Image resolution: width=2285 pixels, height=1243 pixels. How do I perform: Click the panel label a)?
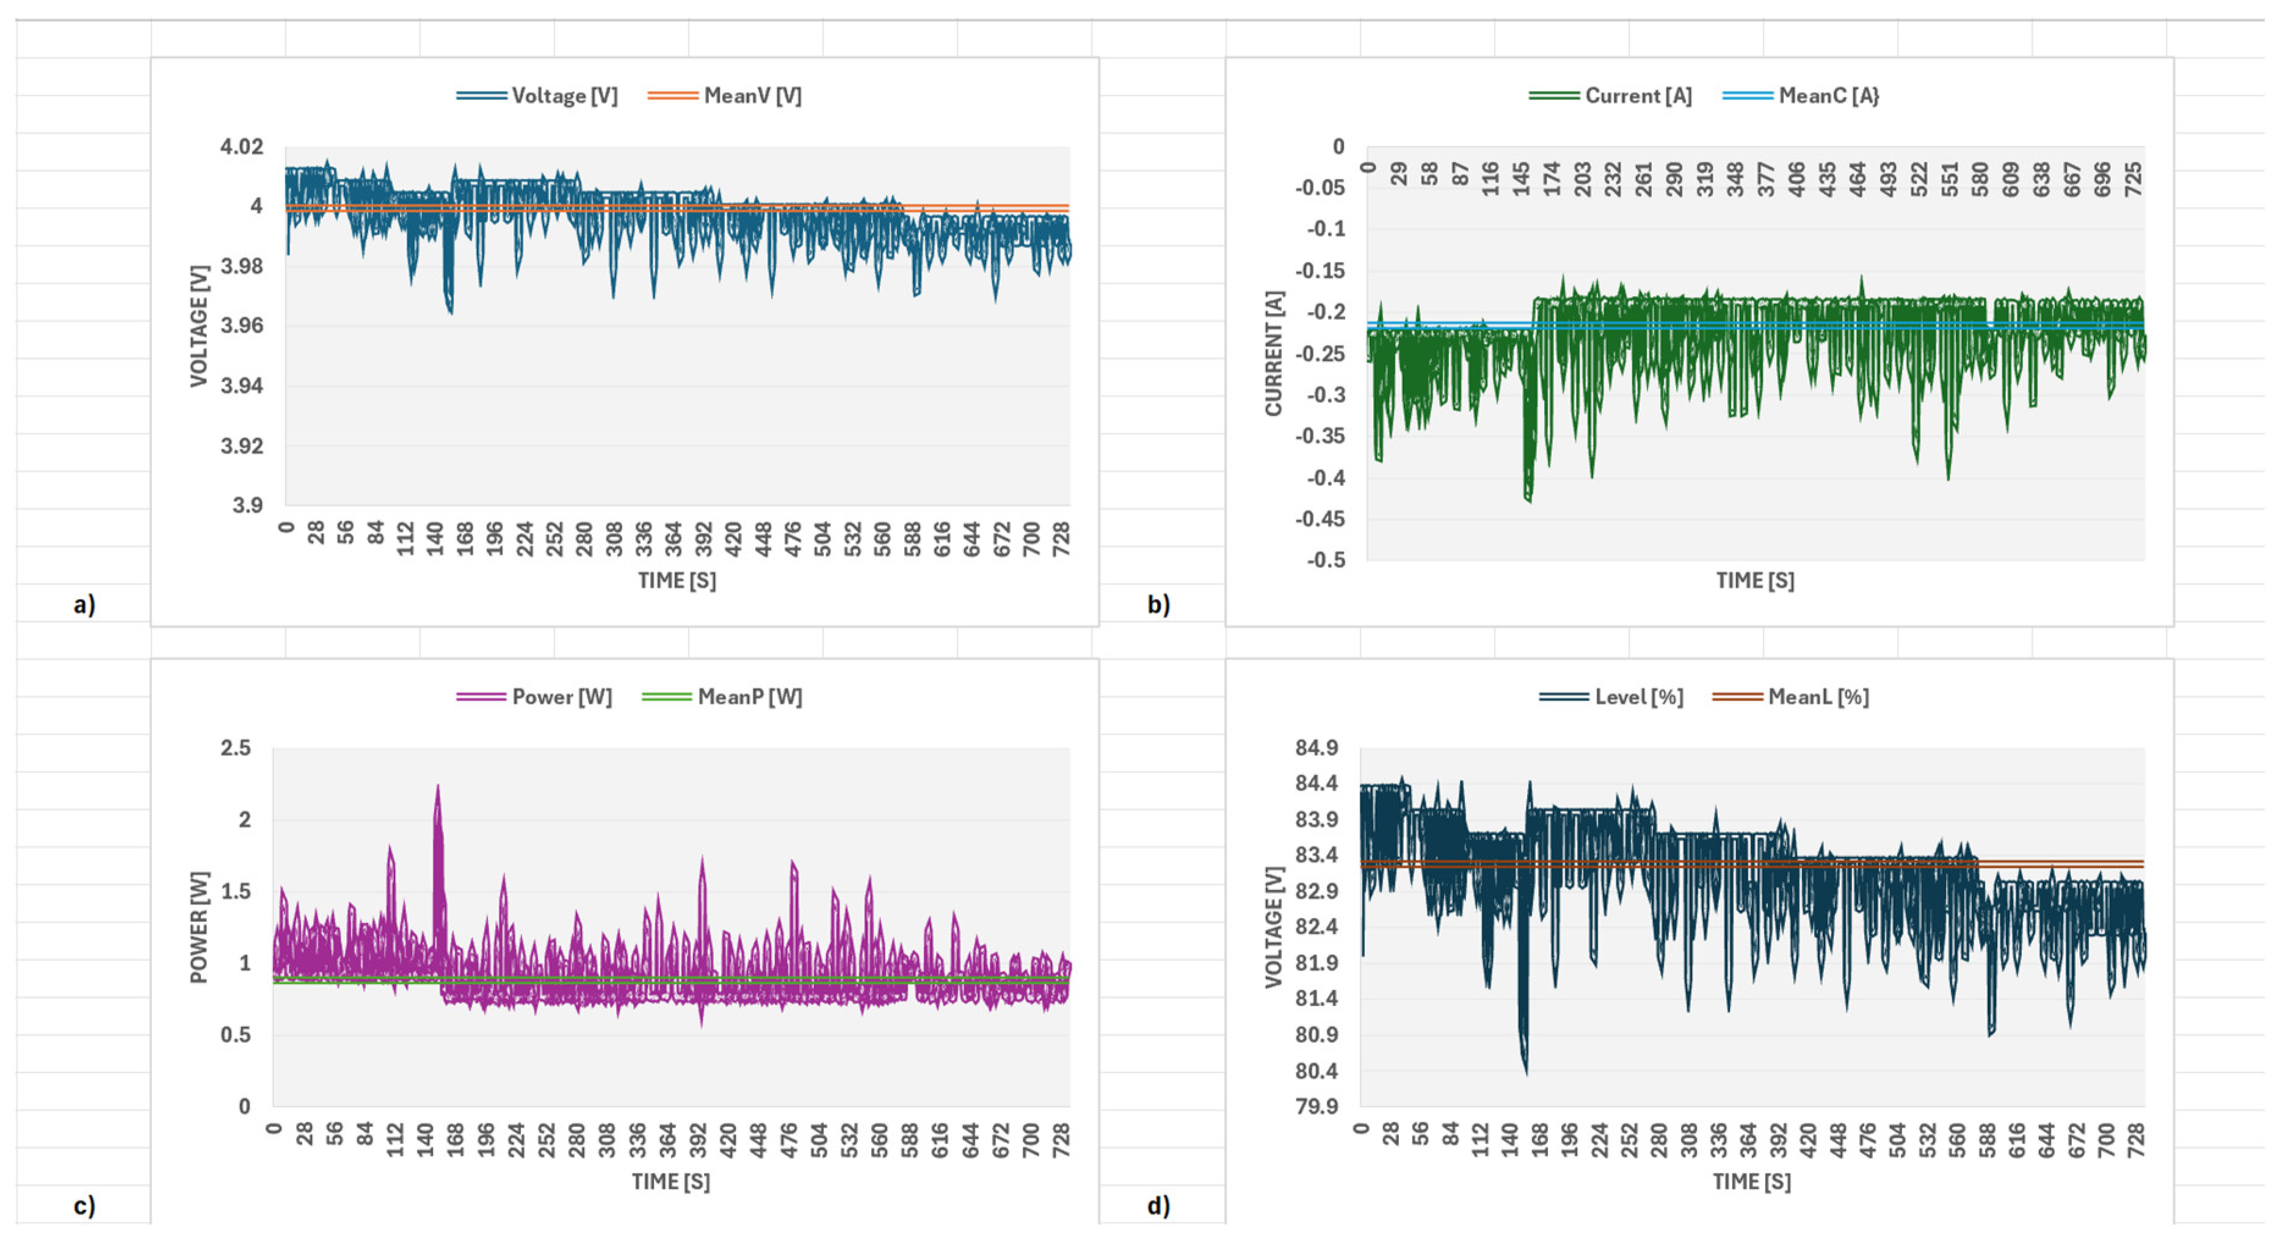click(x=84, y=604)
